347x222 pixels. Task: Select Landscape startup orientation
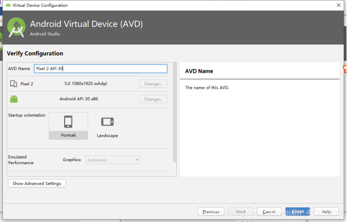click(107, 127)
